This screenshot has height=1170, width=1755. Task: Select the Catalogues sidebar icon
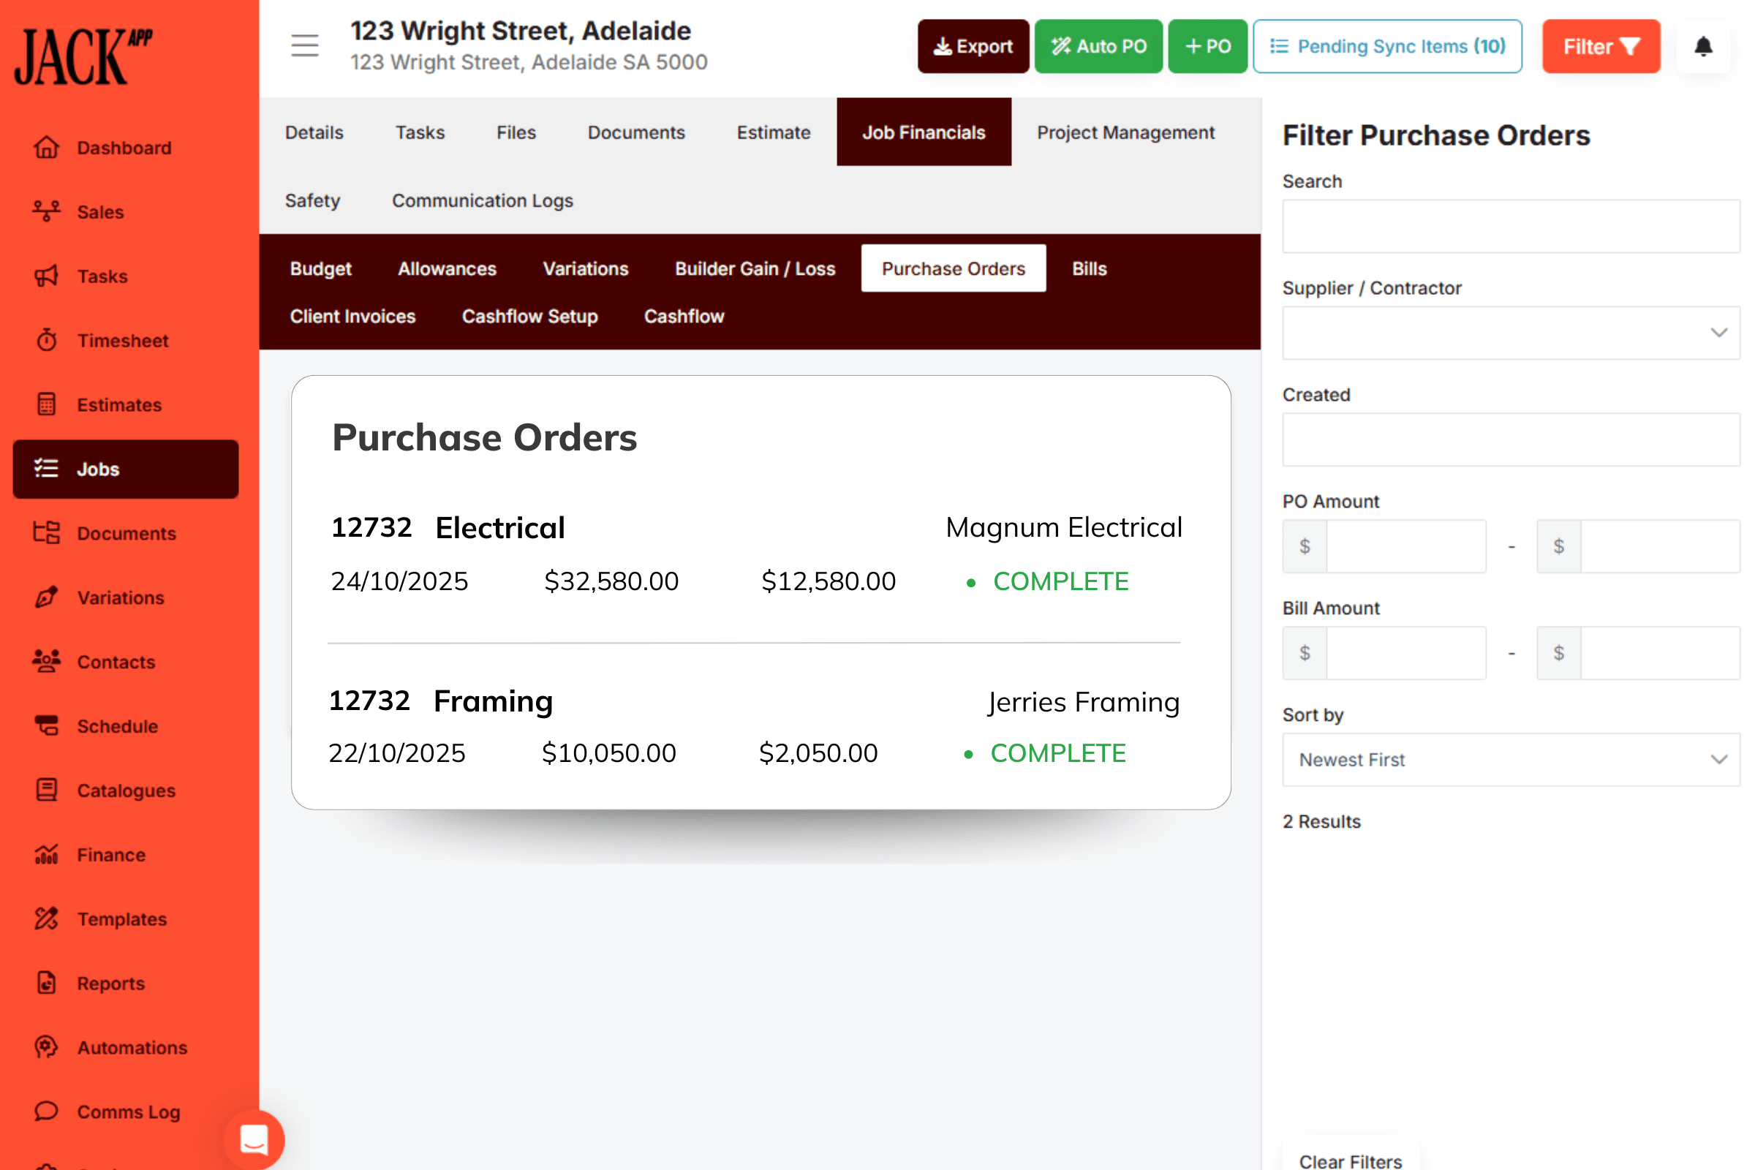tap(46, 790)
